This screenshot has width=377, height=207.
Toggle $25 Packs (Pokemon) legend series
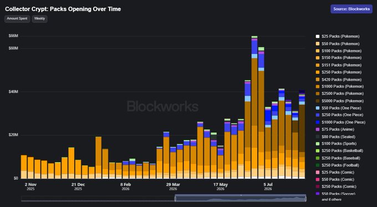(x=338, y=37)
